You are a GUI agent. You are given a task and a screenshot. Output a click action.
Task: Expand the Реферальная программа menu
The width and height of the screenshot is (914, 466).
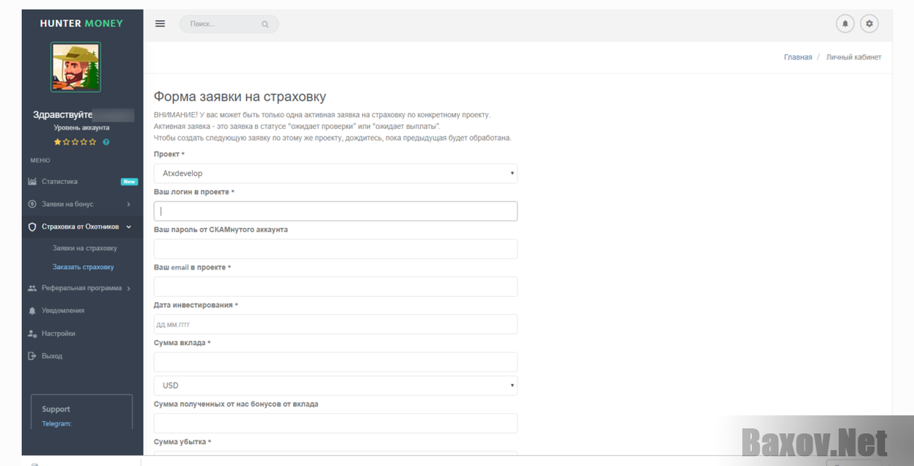point(82,288)
